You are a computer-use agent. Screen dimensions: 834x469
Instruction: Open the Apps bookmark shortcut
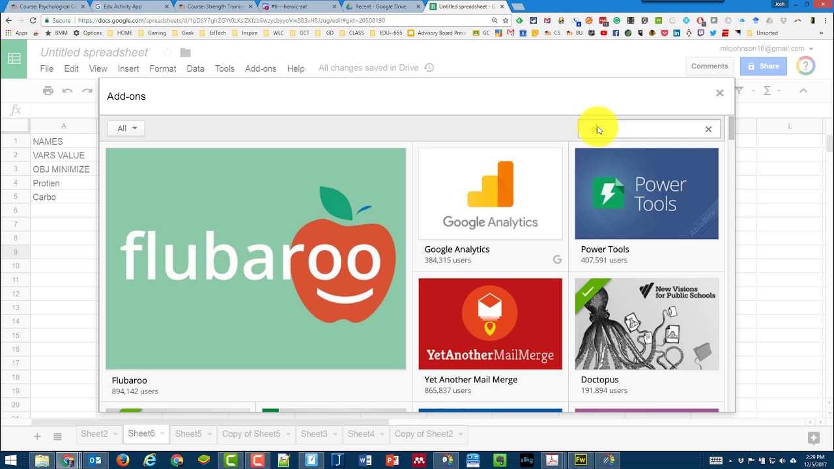[16, 33]
